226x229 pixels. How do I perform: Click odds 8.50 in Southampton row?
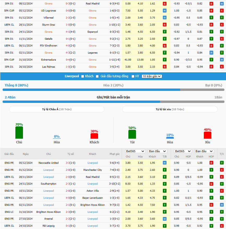pyautogui.click(x=128, y=184)
